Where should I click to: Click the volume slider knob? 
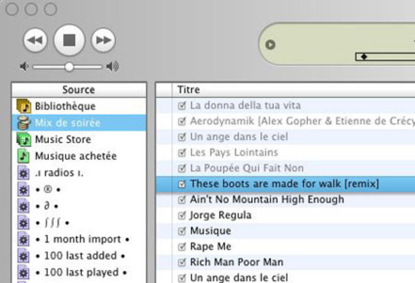pos(69,67)
